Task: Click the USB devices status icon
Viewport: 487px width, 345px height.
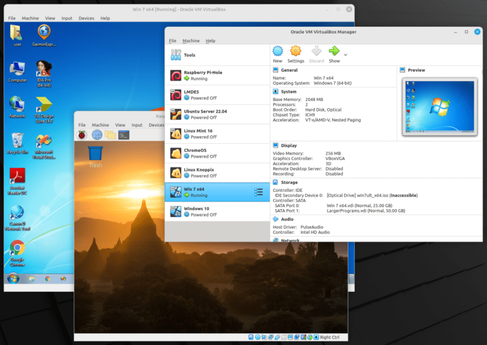Action: point(277,337)
